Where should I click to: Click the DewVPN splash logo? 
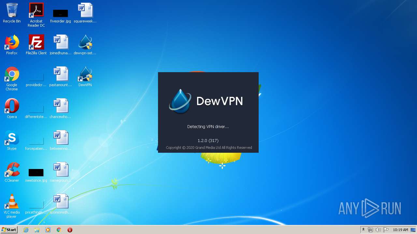[x=206, y=101]
